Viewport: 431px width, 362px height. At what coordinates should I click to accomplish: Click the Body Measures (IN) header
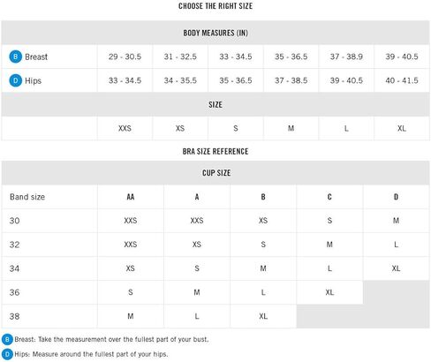pyautogui.click(x=215, y=33)
